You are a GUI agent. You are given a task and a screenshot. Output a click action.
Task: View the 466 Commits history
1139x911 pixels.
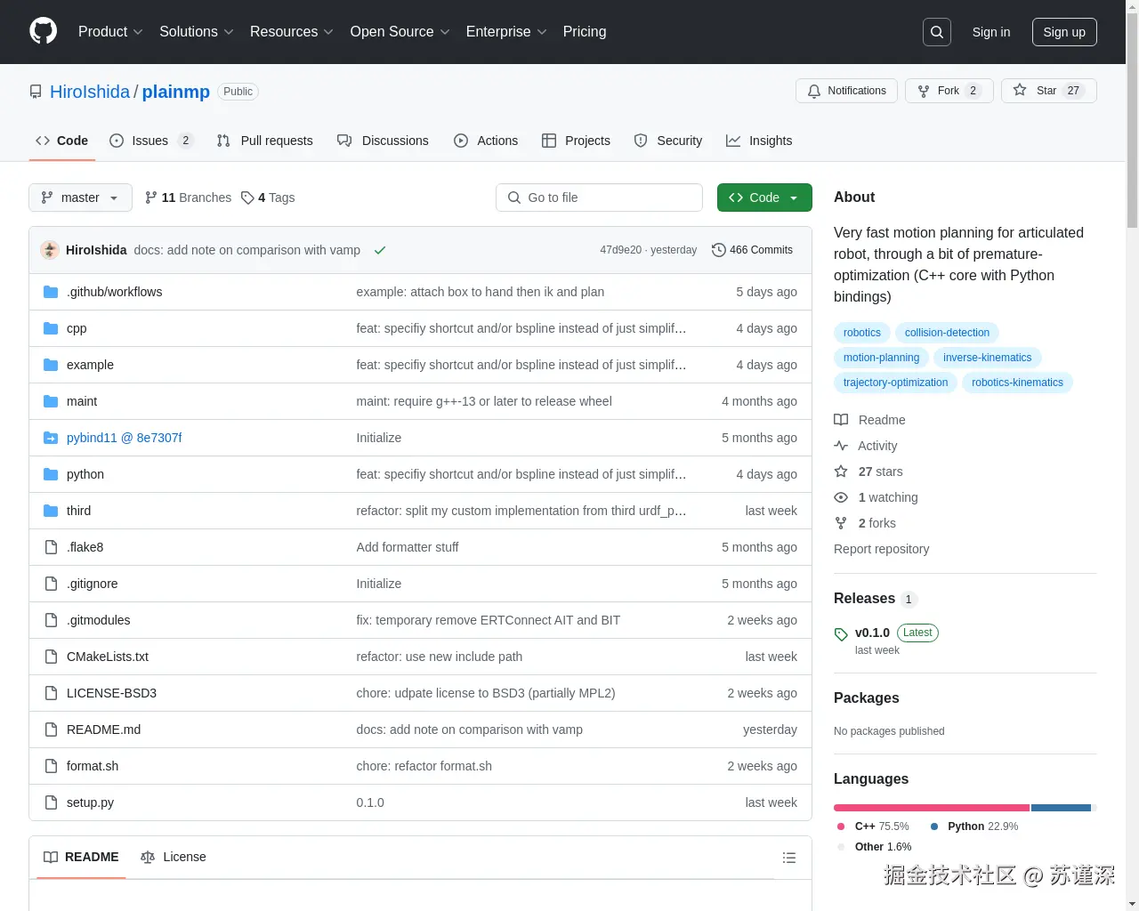click(752, 250)
